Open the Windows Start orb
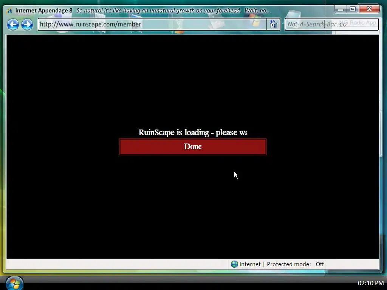 [x=15, y=283]
